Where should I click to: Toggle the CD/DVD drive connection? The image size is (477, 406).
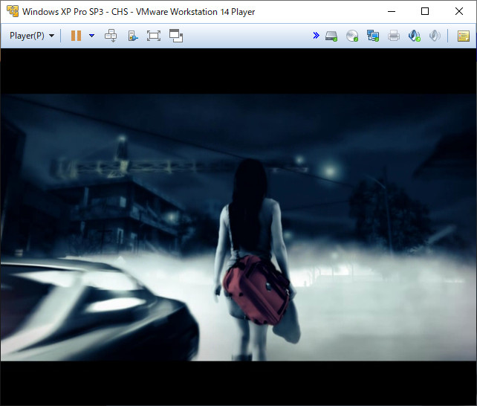click(352, 36)
